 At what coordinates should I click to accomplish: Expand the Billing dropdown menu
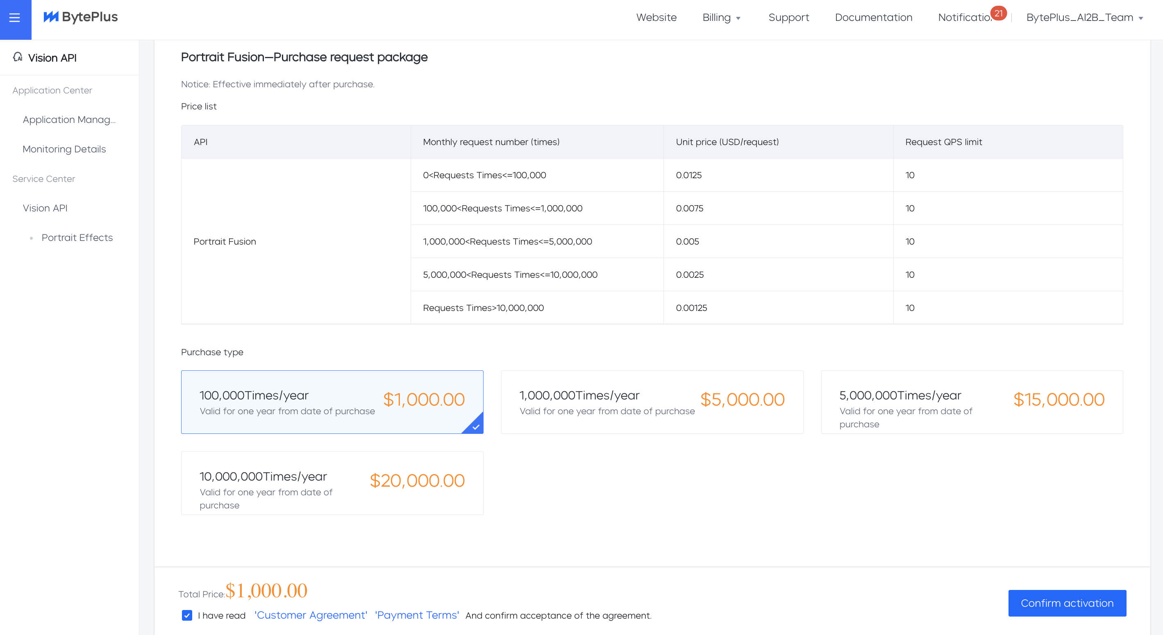pos(721,18)
